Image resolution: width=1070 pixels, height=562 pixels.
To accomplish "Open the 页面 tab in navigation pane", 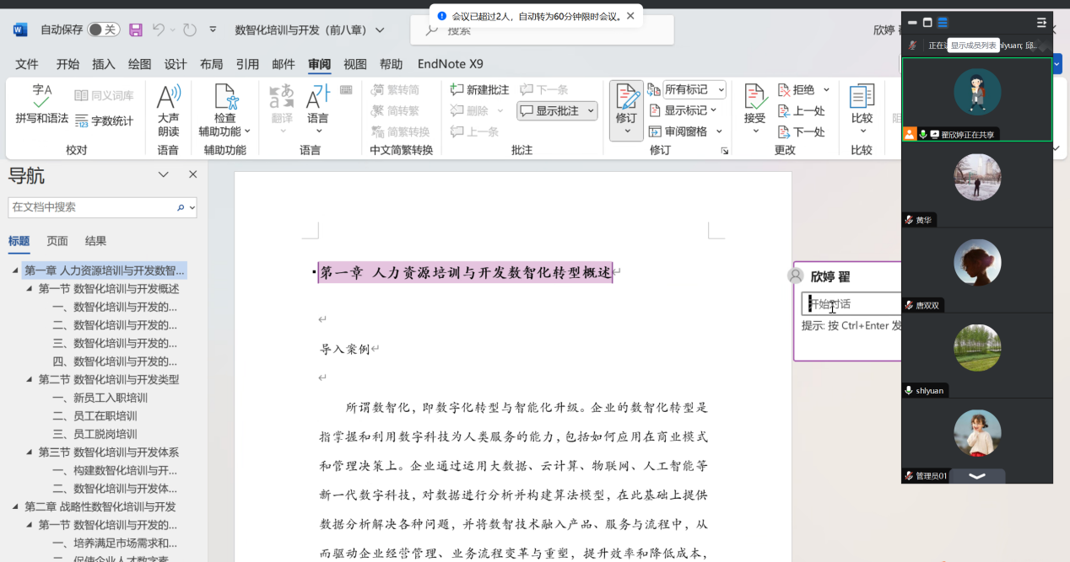I will pyautogui.click(x=57, y=241).
